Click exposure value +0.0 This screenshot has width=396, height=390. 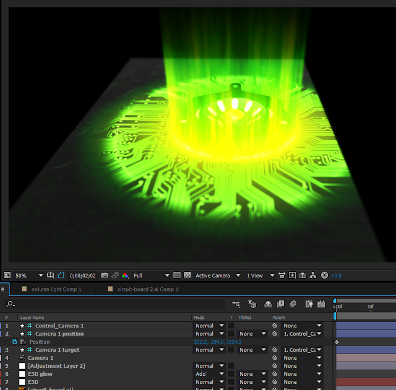pyautogui.click(x=336, y=276)
